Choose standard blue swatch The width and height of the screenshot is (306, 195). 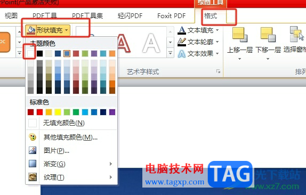coord(94,112)
